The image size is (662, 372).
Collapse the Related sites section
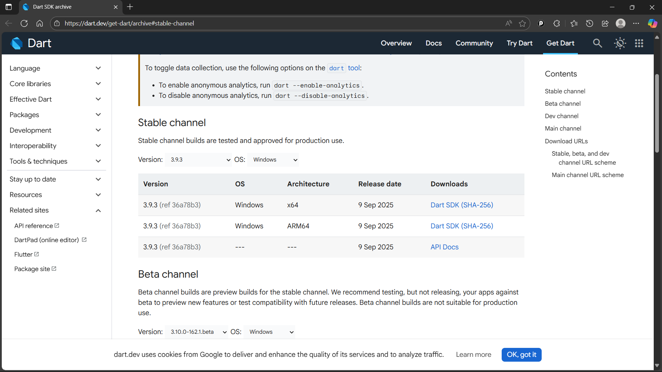point(98,210)
